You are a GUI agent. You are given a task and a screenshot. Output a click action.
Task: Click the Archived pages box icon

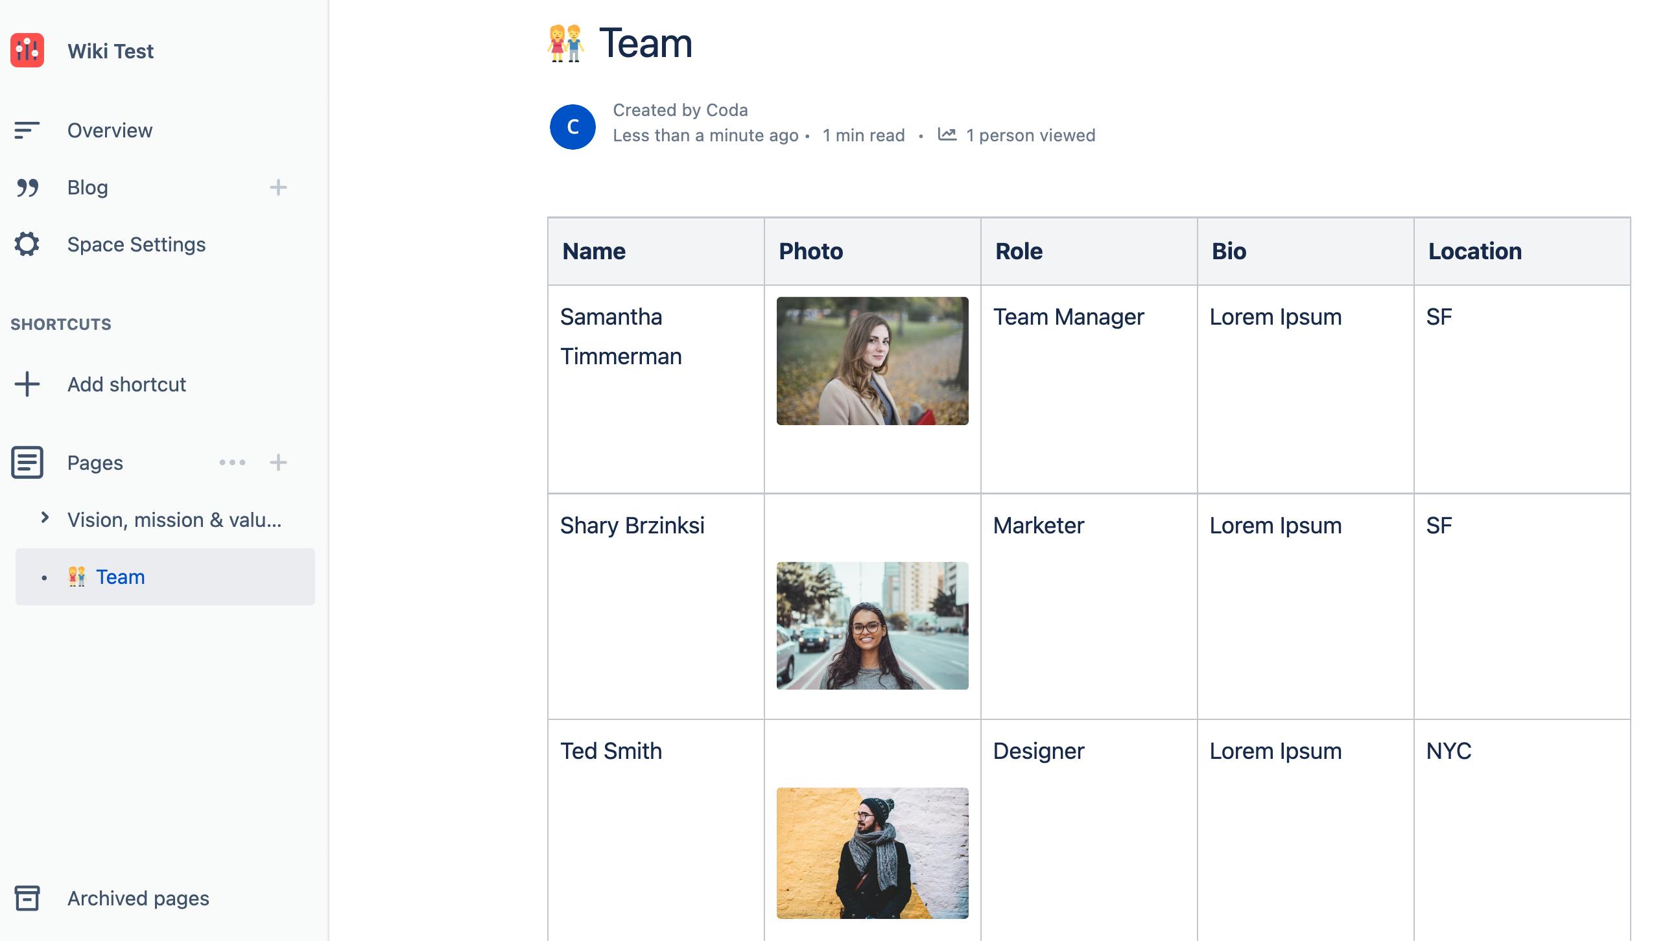point(27,899)
